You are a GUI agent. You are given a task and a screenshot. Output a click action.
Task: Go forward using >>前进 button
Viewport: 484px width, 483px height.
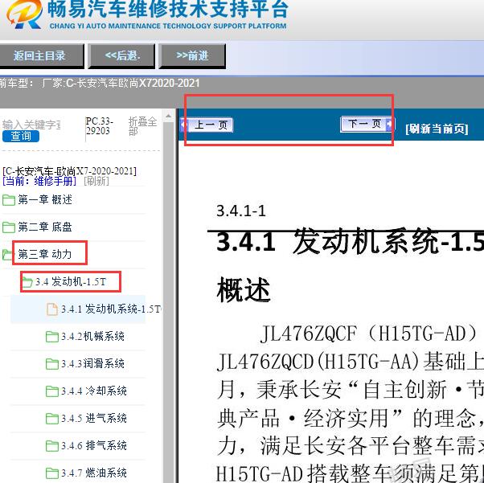[x=192, y=56]
